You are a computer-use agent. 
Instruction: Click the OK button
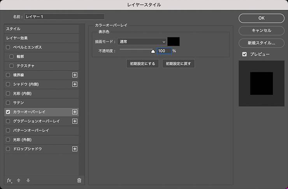(261, 18)
